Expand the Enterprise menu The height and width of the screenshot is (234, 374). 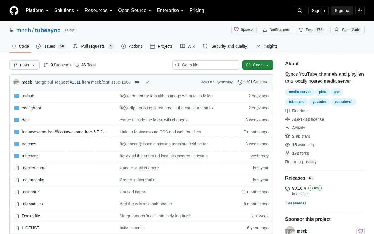pyautogui.click(x=170, y=11)
